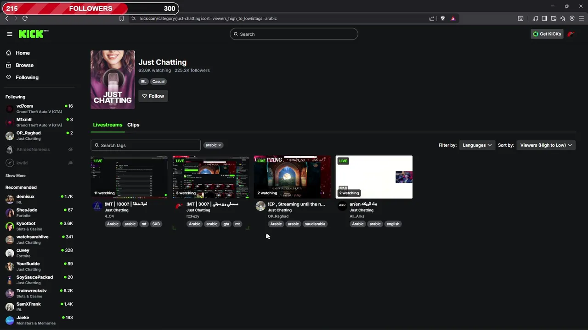The image size is (588, 330).
Task: Open recommended channel YourBudde
Action: pos(39,266)
